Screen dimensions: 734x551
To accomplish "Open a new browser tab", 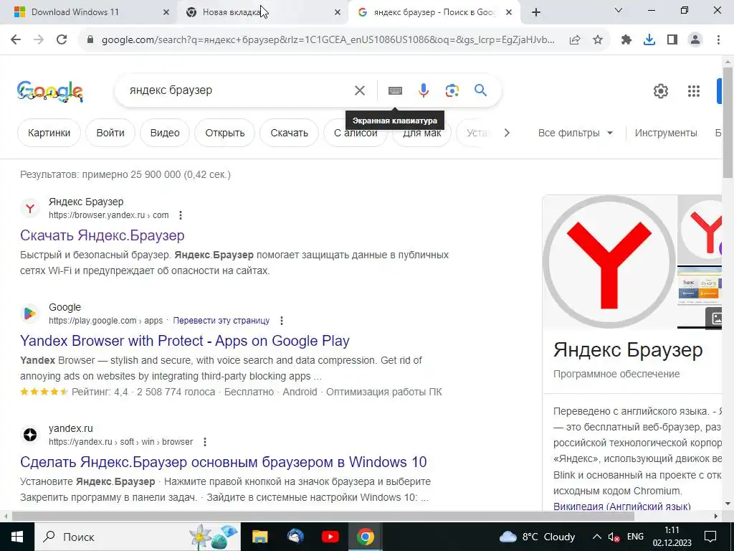I will pyautogui.click(x=536, y=13).
